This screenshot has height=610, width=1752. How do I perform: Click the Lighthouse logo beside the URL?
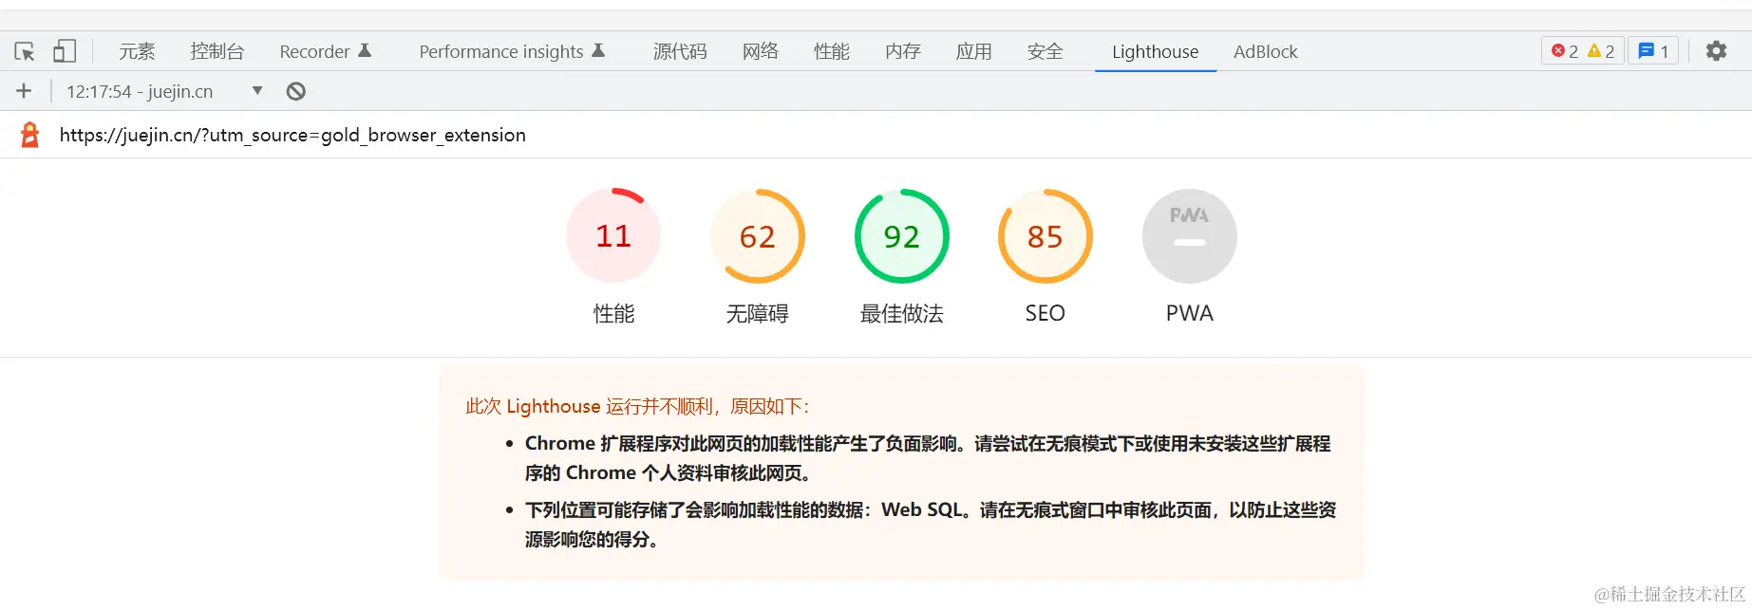pyautogui.click(x=30, y=135)
